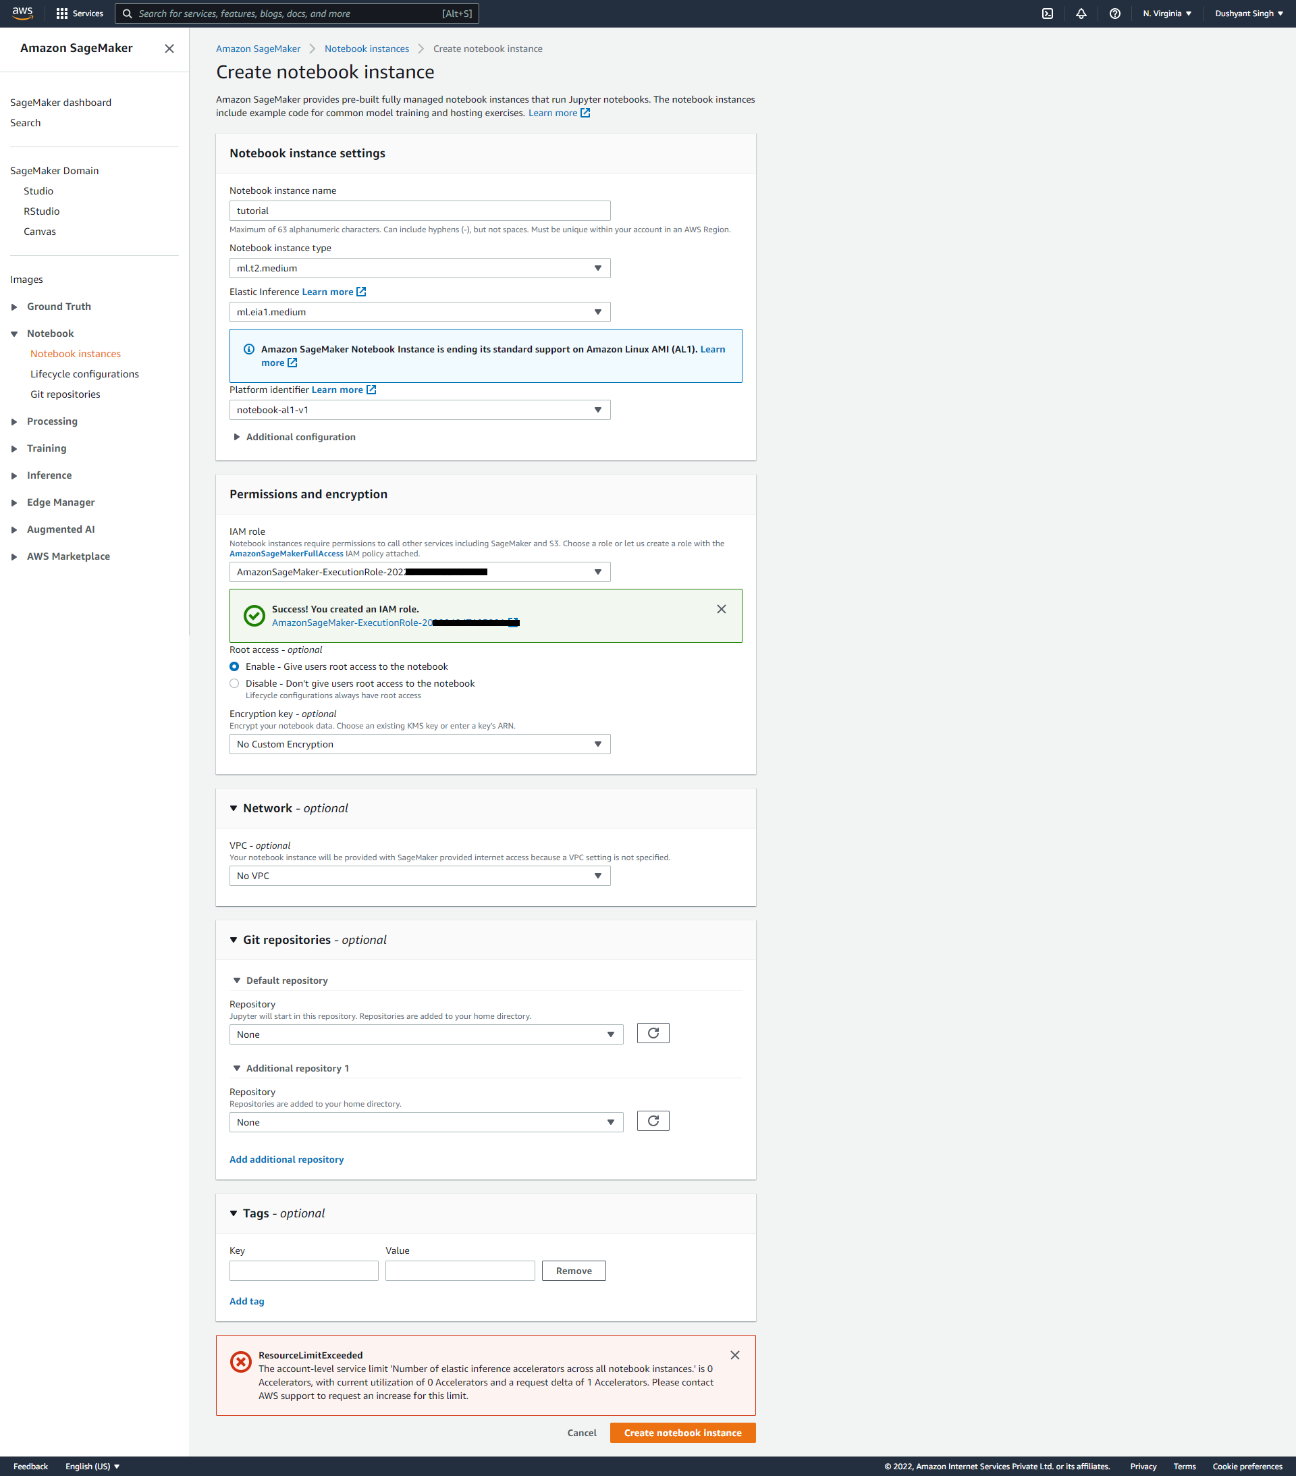Image resolution: width=1296 pixels, height=1476 pixels.
Task: Click the Notebook instance name field
Action: point(419,211)
